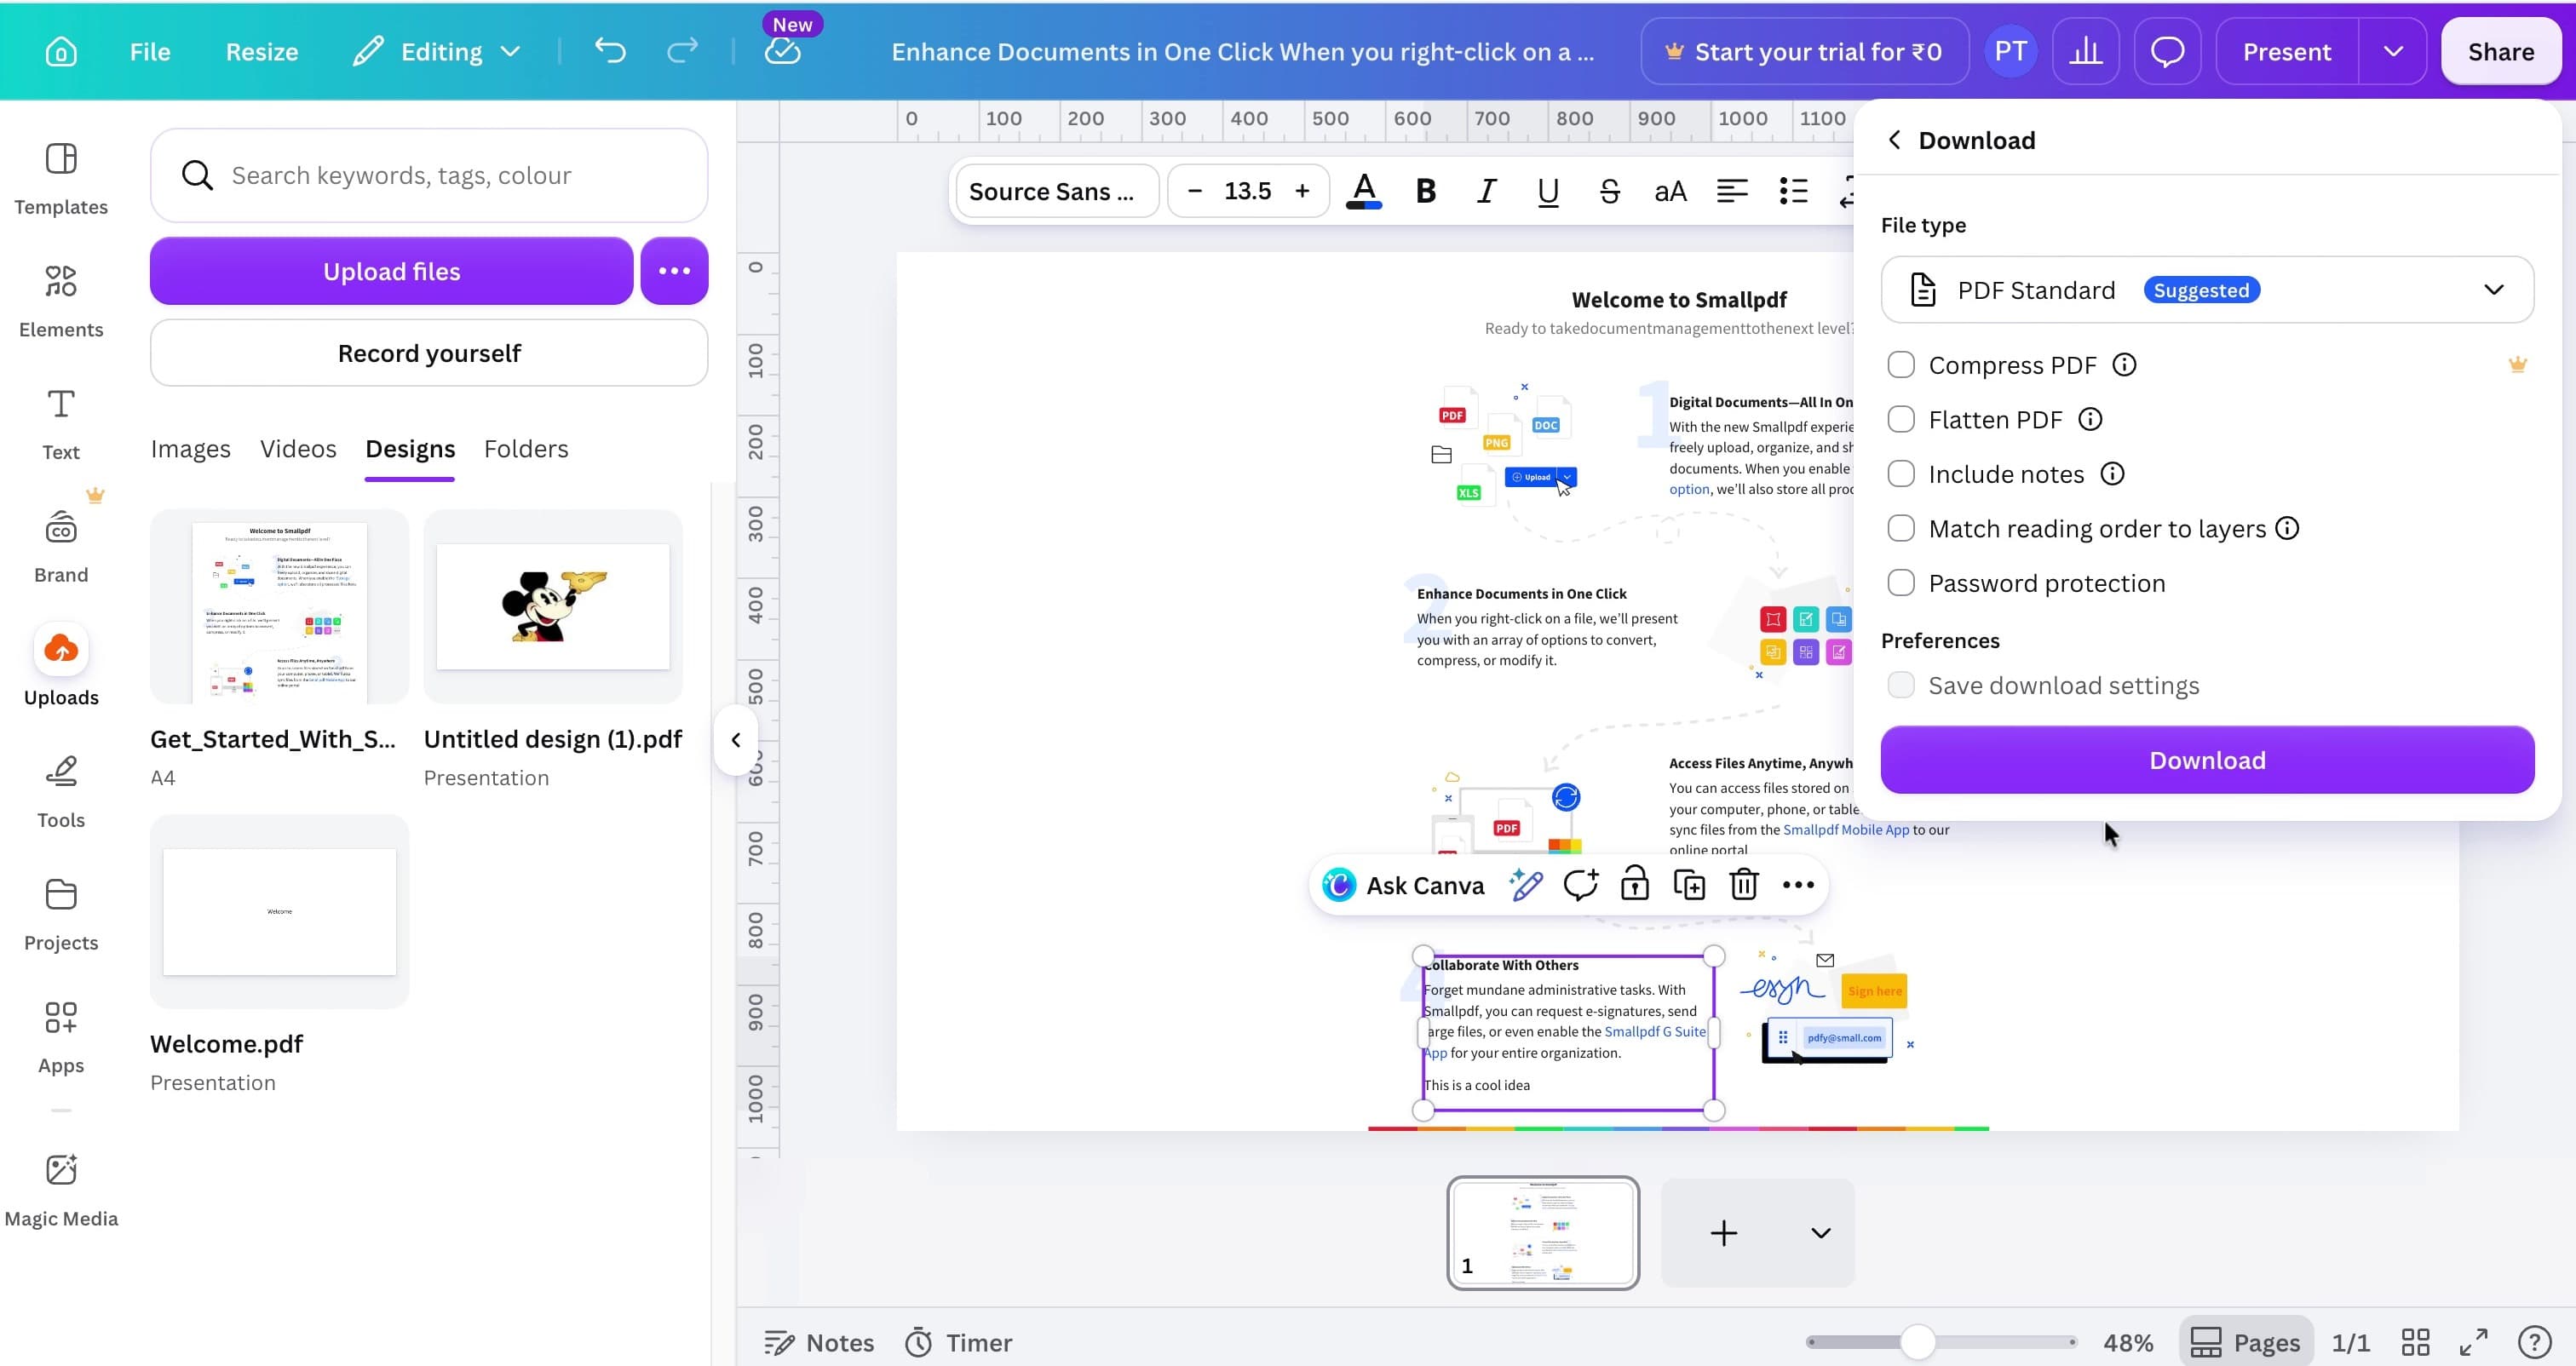Check the Include notes option

[1900, 474]
